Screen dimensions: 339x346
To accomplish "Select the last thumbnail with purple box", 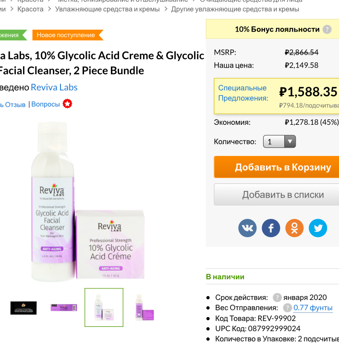I will (x=144, y=308).
